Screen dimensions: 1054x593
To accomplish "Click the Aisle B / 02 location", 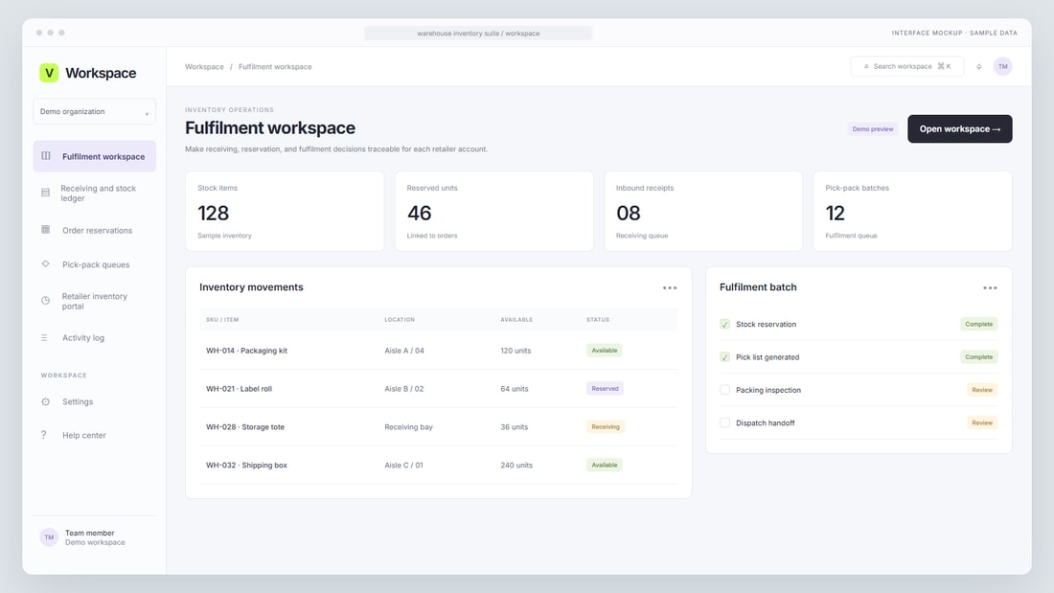I will click(x=404, y=389).
